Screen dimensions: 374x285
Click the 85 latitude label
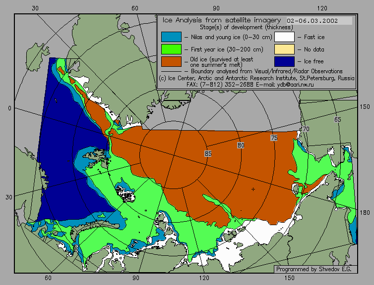coord(208,154)
